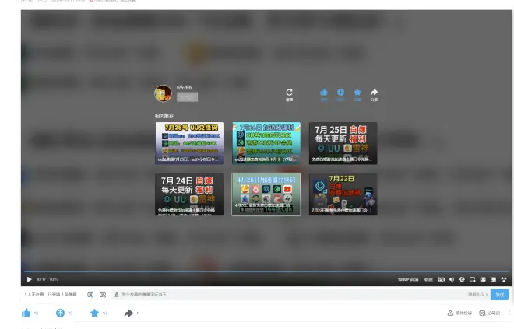Click the share arrow below the player
Viewport: 514px width, 329px height.
click(x=128, y=313)
